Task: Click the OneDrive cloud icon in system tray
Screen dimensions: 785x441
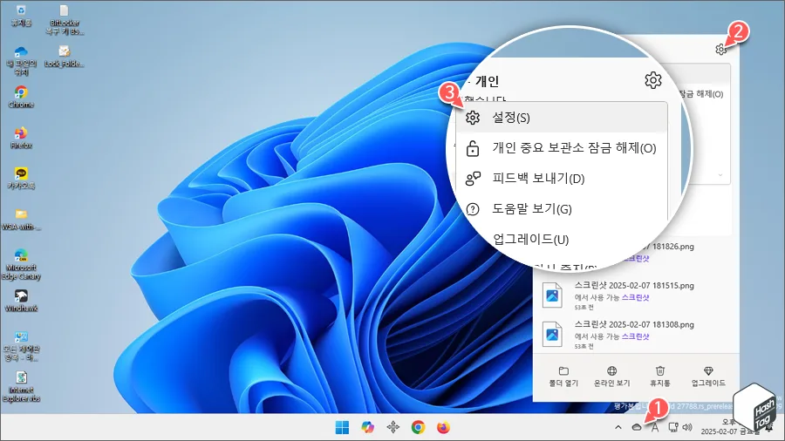Action: click(637, 428)
